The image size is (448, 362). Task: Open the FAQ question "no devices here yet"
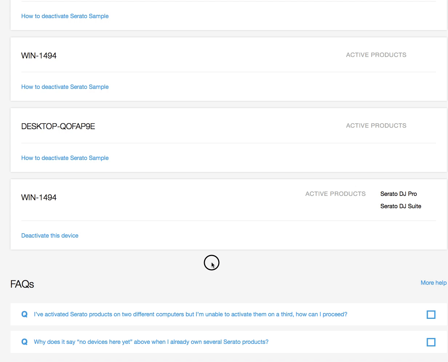(x=151, y=342)
